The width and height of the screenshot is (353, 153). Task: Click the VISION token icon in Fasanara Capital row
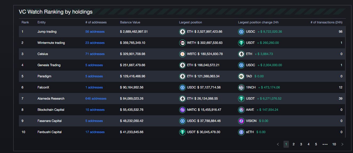click(x=241, y=121)
